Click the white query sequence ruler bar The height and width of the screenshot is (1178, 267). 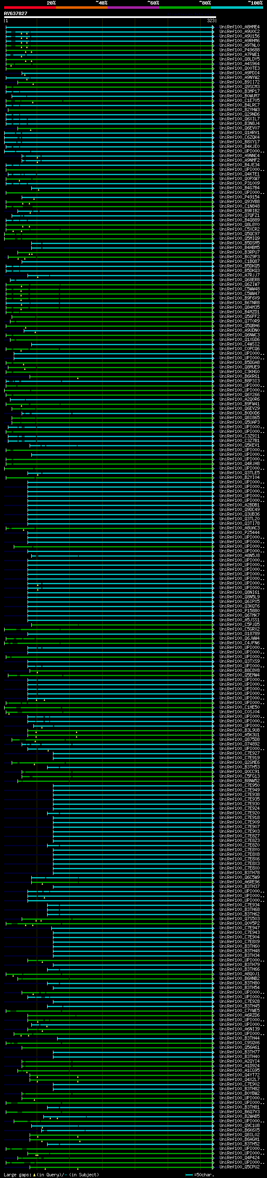pos(110,17)
